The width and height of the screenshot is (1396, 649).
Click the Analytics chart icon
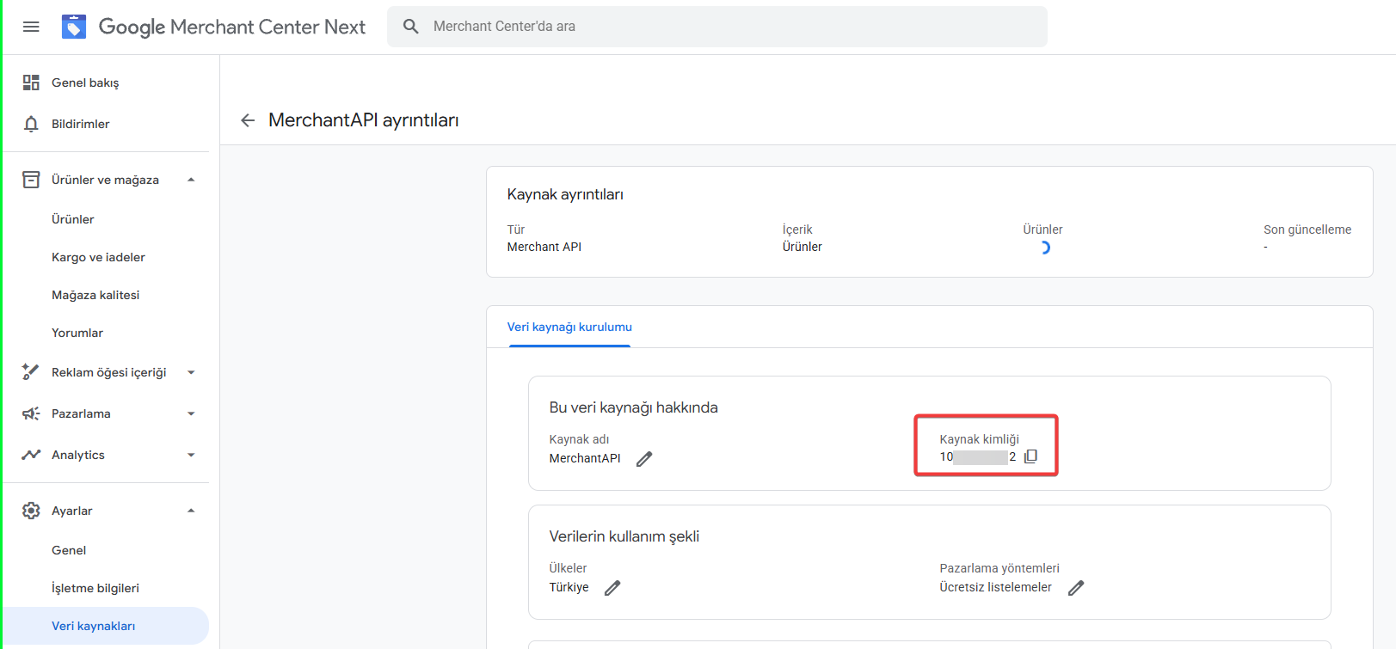pos(31,455)
